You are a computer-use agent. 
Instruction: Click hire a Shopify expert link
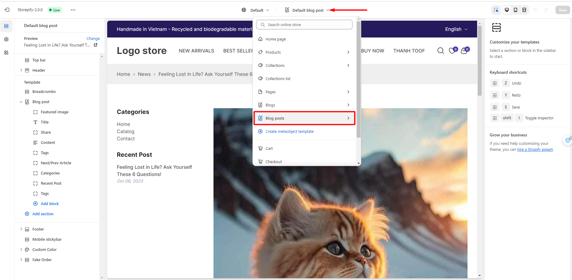535,149
